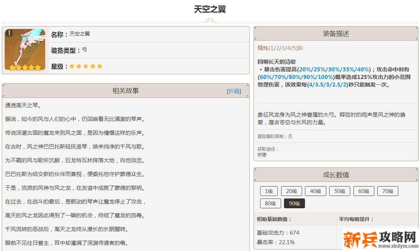
Task: Select the 80级 level button
Action: click(270, 203)
